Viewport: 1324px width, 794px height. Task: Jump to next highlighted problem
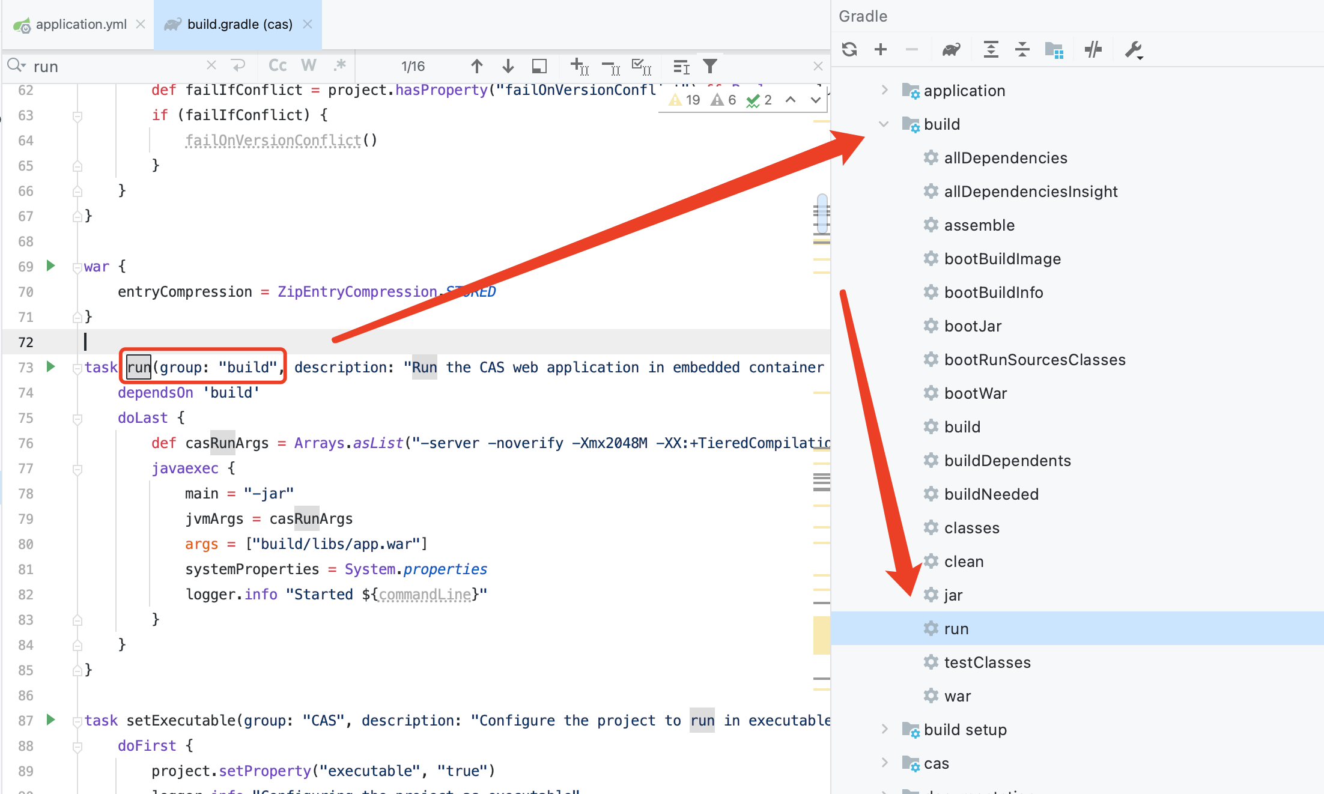click(815, 100)
